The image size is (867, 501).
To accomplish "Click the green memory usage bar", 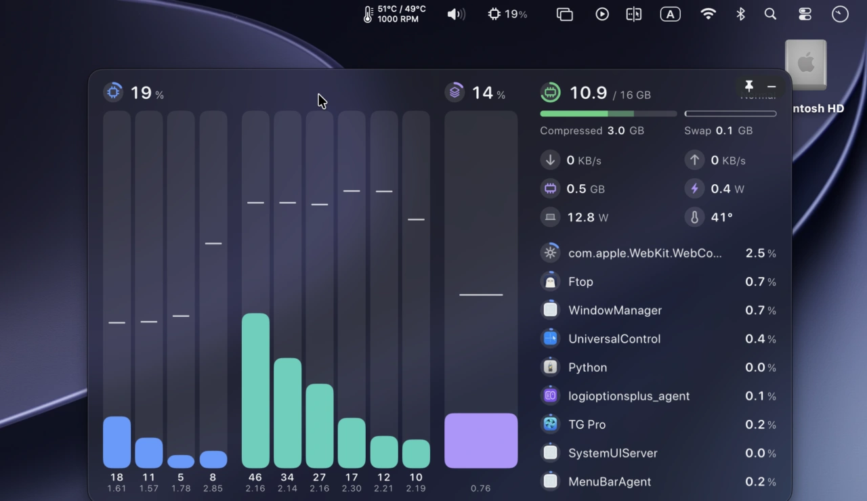I will point(608,114).
